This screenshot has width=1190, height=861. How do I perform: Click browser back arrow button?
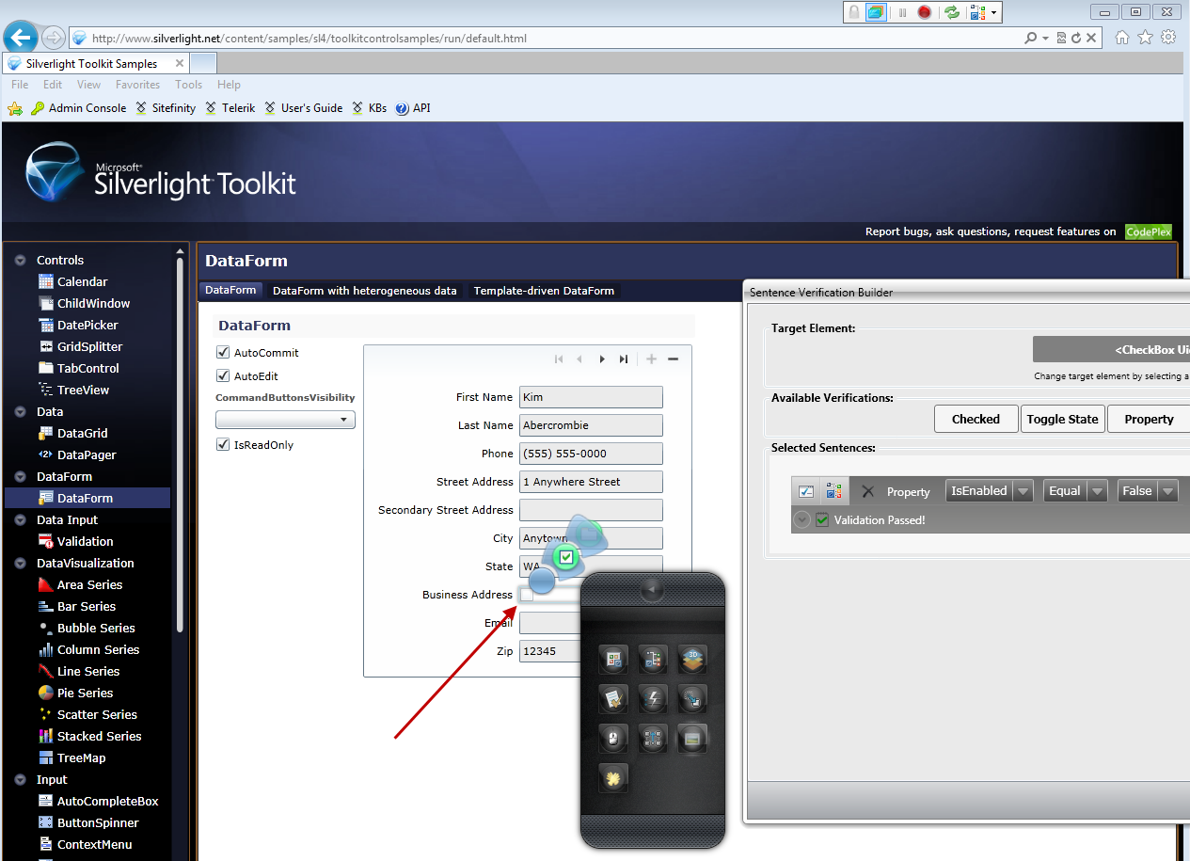point(21,38)
